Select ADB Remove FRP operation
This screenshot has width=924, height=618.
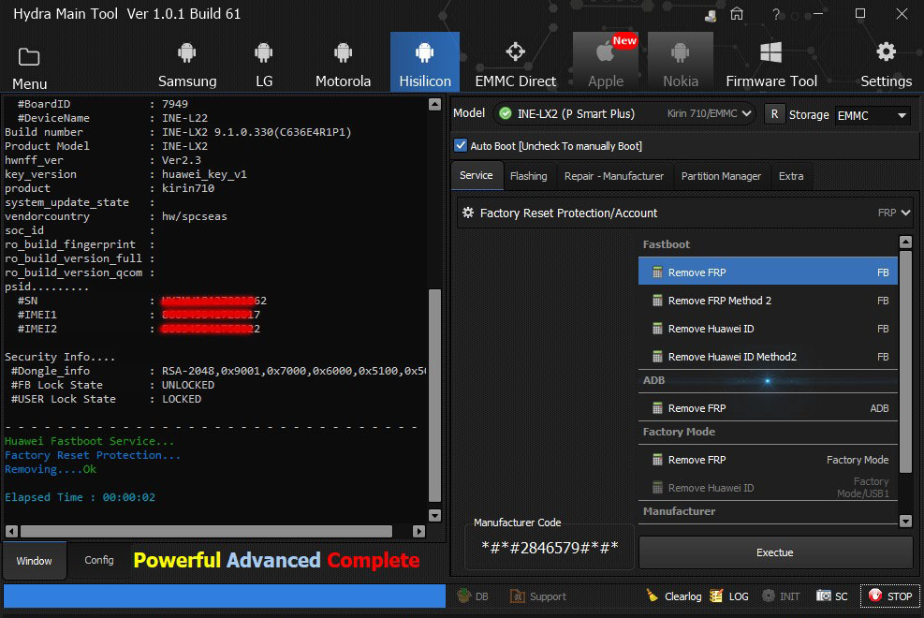pyautogui.click(x=768, y=407)
